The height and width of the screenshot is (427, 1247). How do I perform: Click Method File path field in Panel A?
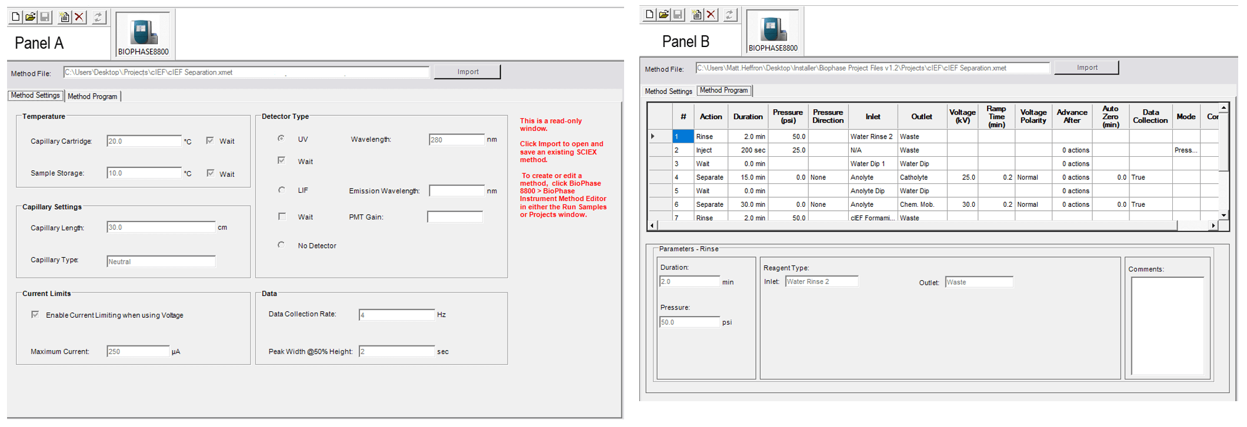(x=246, y=72)
